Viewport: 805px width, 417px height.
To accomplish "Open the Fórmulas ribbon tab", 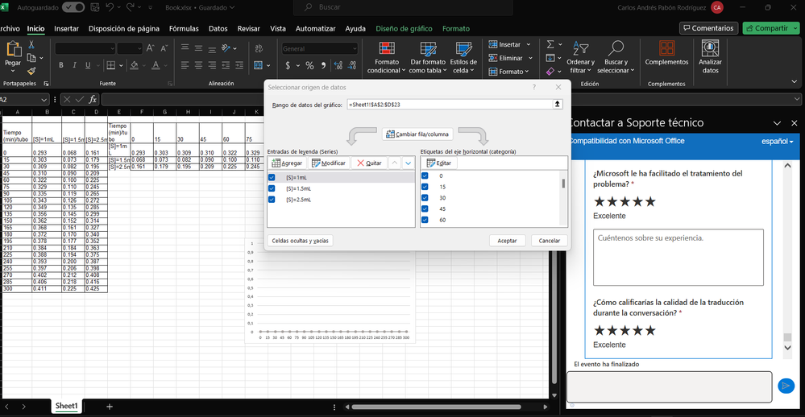I will coord(184,28).
